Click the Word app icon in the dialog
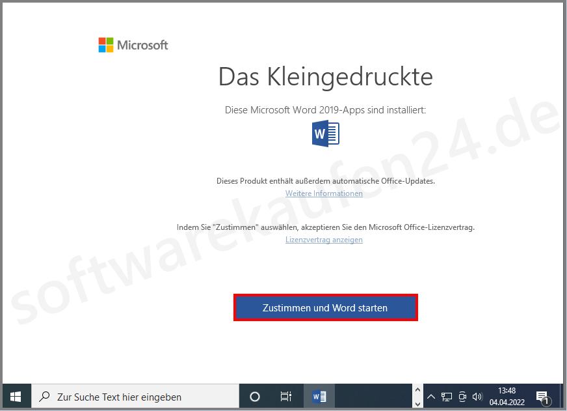The width and height of the screenshot is (567, 411). 325,134
